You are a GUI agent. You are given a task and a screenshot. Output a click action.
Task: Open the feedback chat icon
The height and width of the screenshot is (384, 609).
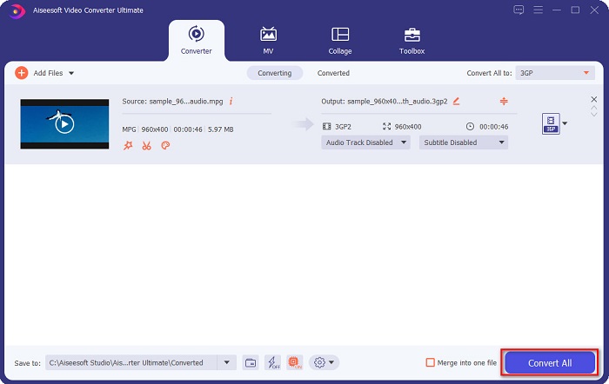pyautogui.click(x=519, y=10)
